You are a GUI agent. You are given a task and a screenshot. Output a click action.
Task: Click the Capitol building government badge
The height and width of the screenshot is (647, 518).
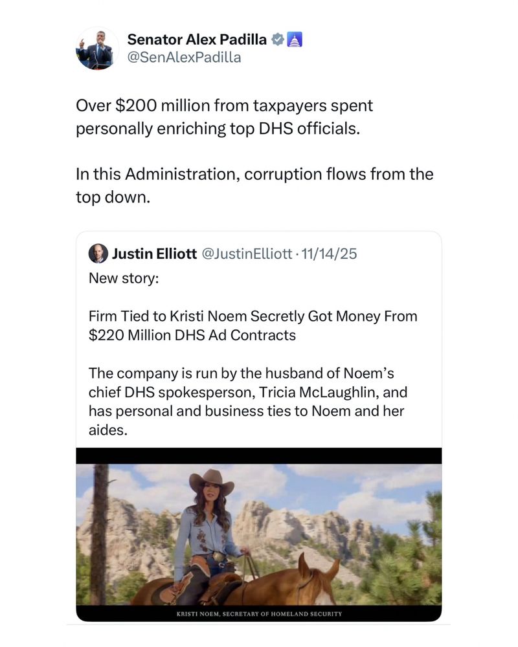click(x=295, y=39)
